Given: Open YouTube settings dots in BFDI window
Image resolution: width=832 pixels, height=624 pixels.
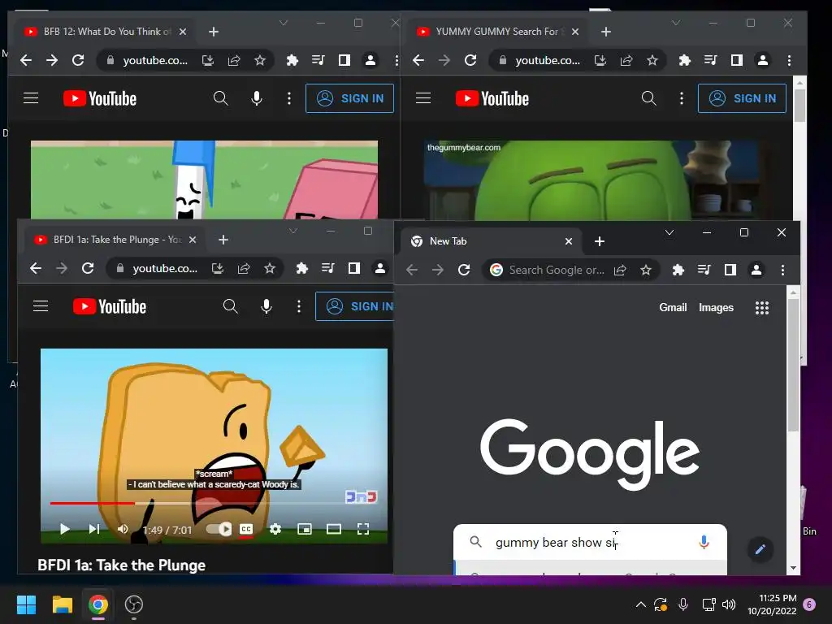Looking at the screenshot, I should tap(299, 306).
